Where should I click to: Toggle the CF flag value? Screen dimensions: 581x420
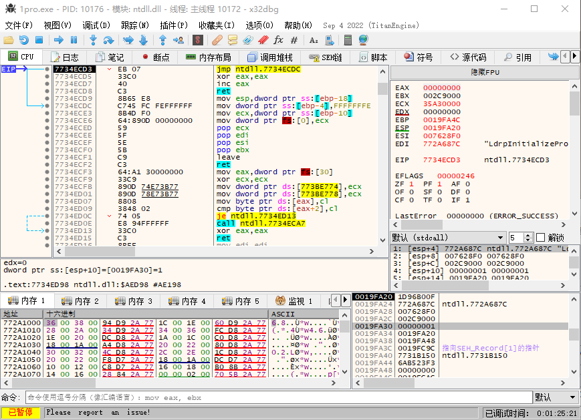411,200
